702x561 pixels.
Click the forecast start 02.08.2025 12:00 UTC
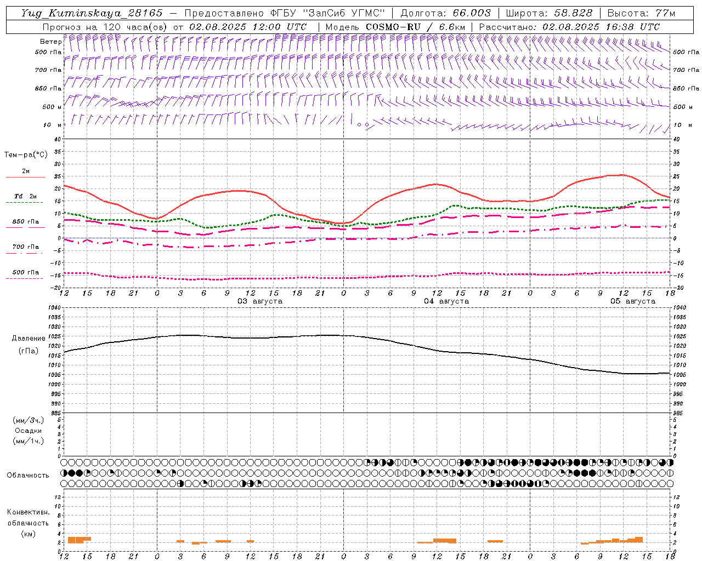pyautogui.click(x=248, y=27)
